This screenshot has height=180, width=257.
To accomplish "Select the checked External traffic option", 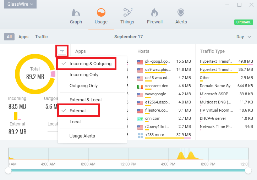I will [77, 111].
